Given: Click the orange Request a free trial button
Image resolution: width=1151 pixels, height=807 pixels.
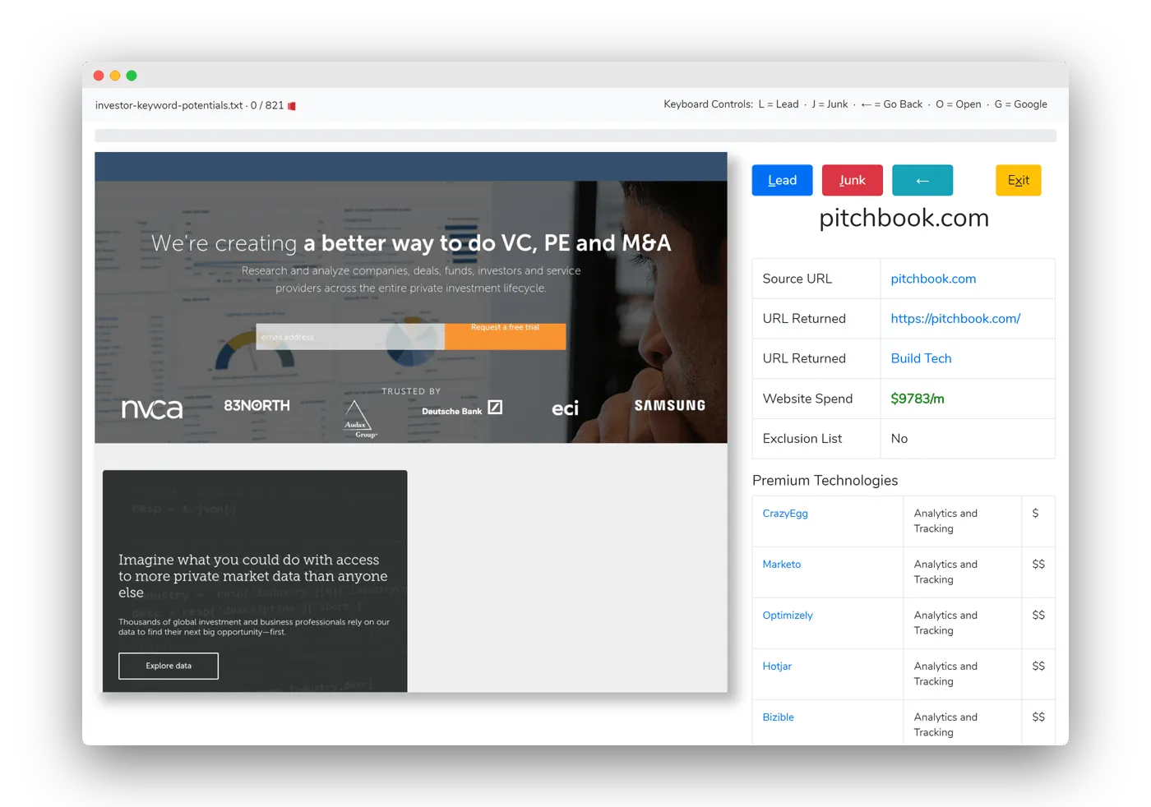Looking at the screenshot, I should (x=505, y=336).
